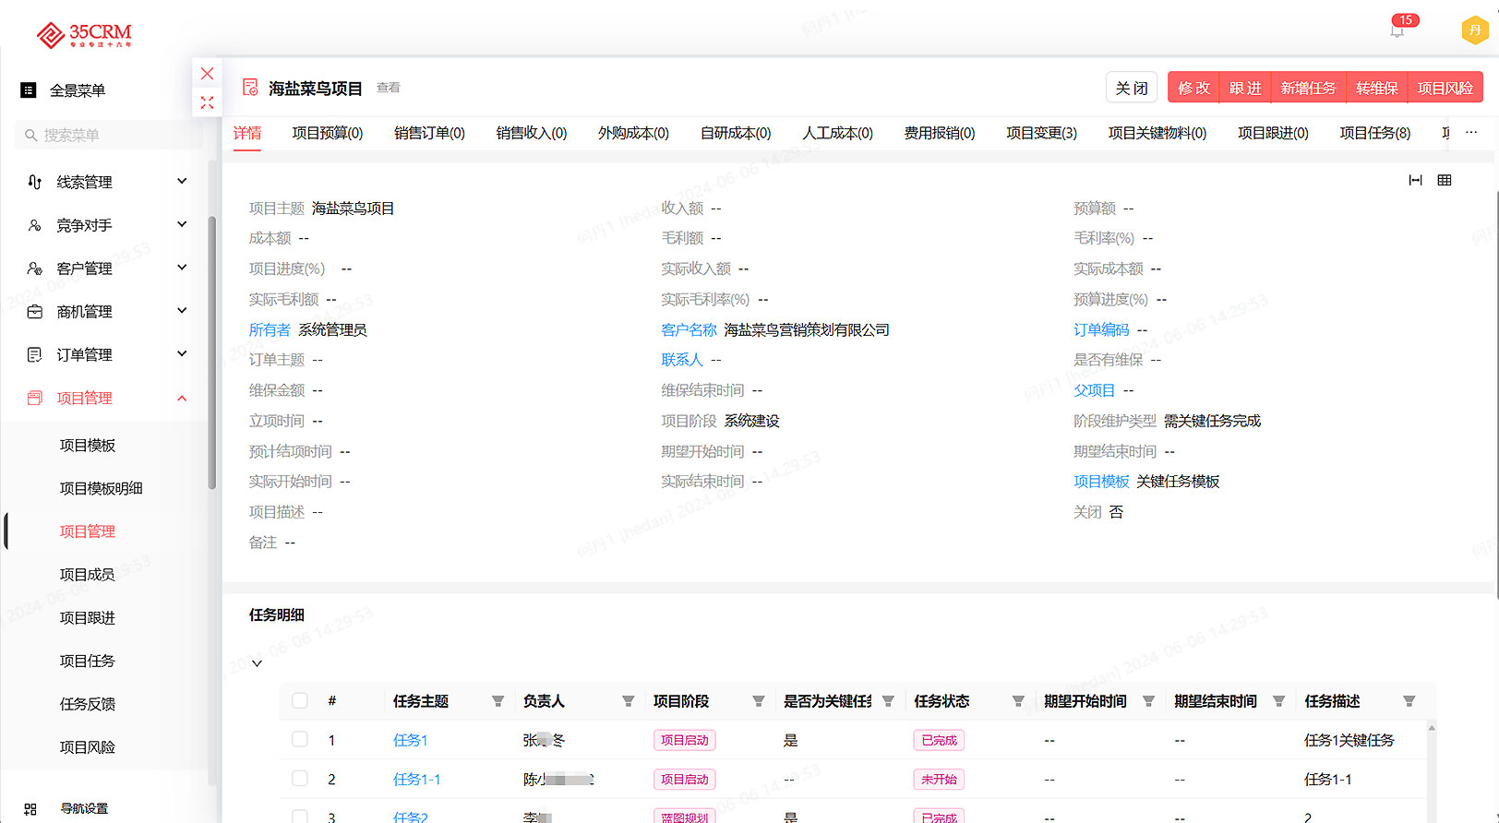Open the notification bell with badge 15
Image resolution: width=1499 pixels, height=823 pixels.
(1397, 30)
